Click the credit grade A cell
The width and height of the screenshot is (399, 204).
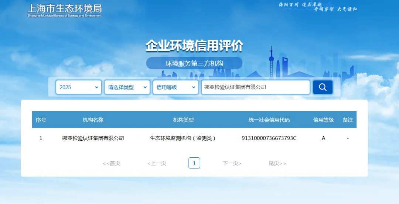[323, 138]
